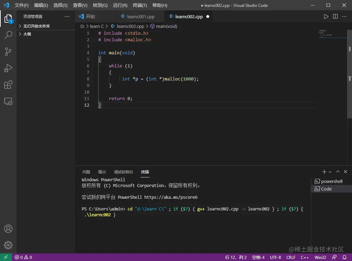Click the C++ language mode item
This screenshot has height=261, width=352.
click(x=305, y=257)
